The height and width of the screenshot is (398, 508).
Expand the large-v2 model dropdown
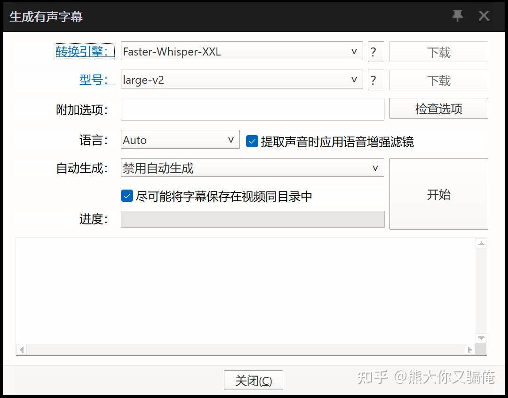click(242, 79)
